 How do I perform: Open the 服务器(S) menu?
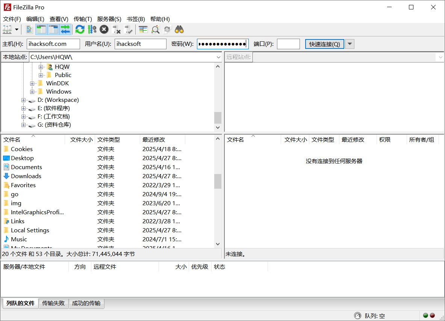pos(109,19)
